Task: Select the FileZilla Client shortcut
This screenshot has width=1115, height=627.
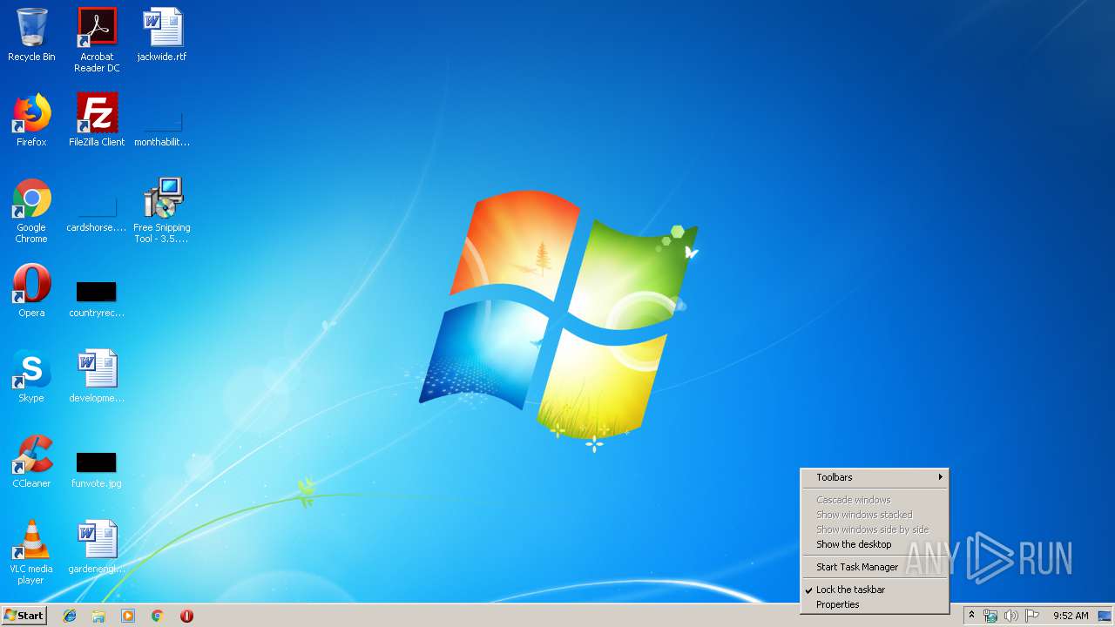Action: 97,120
